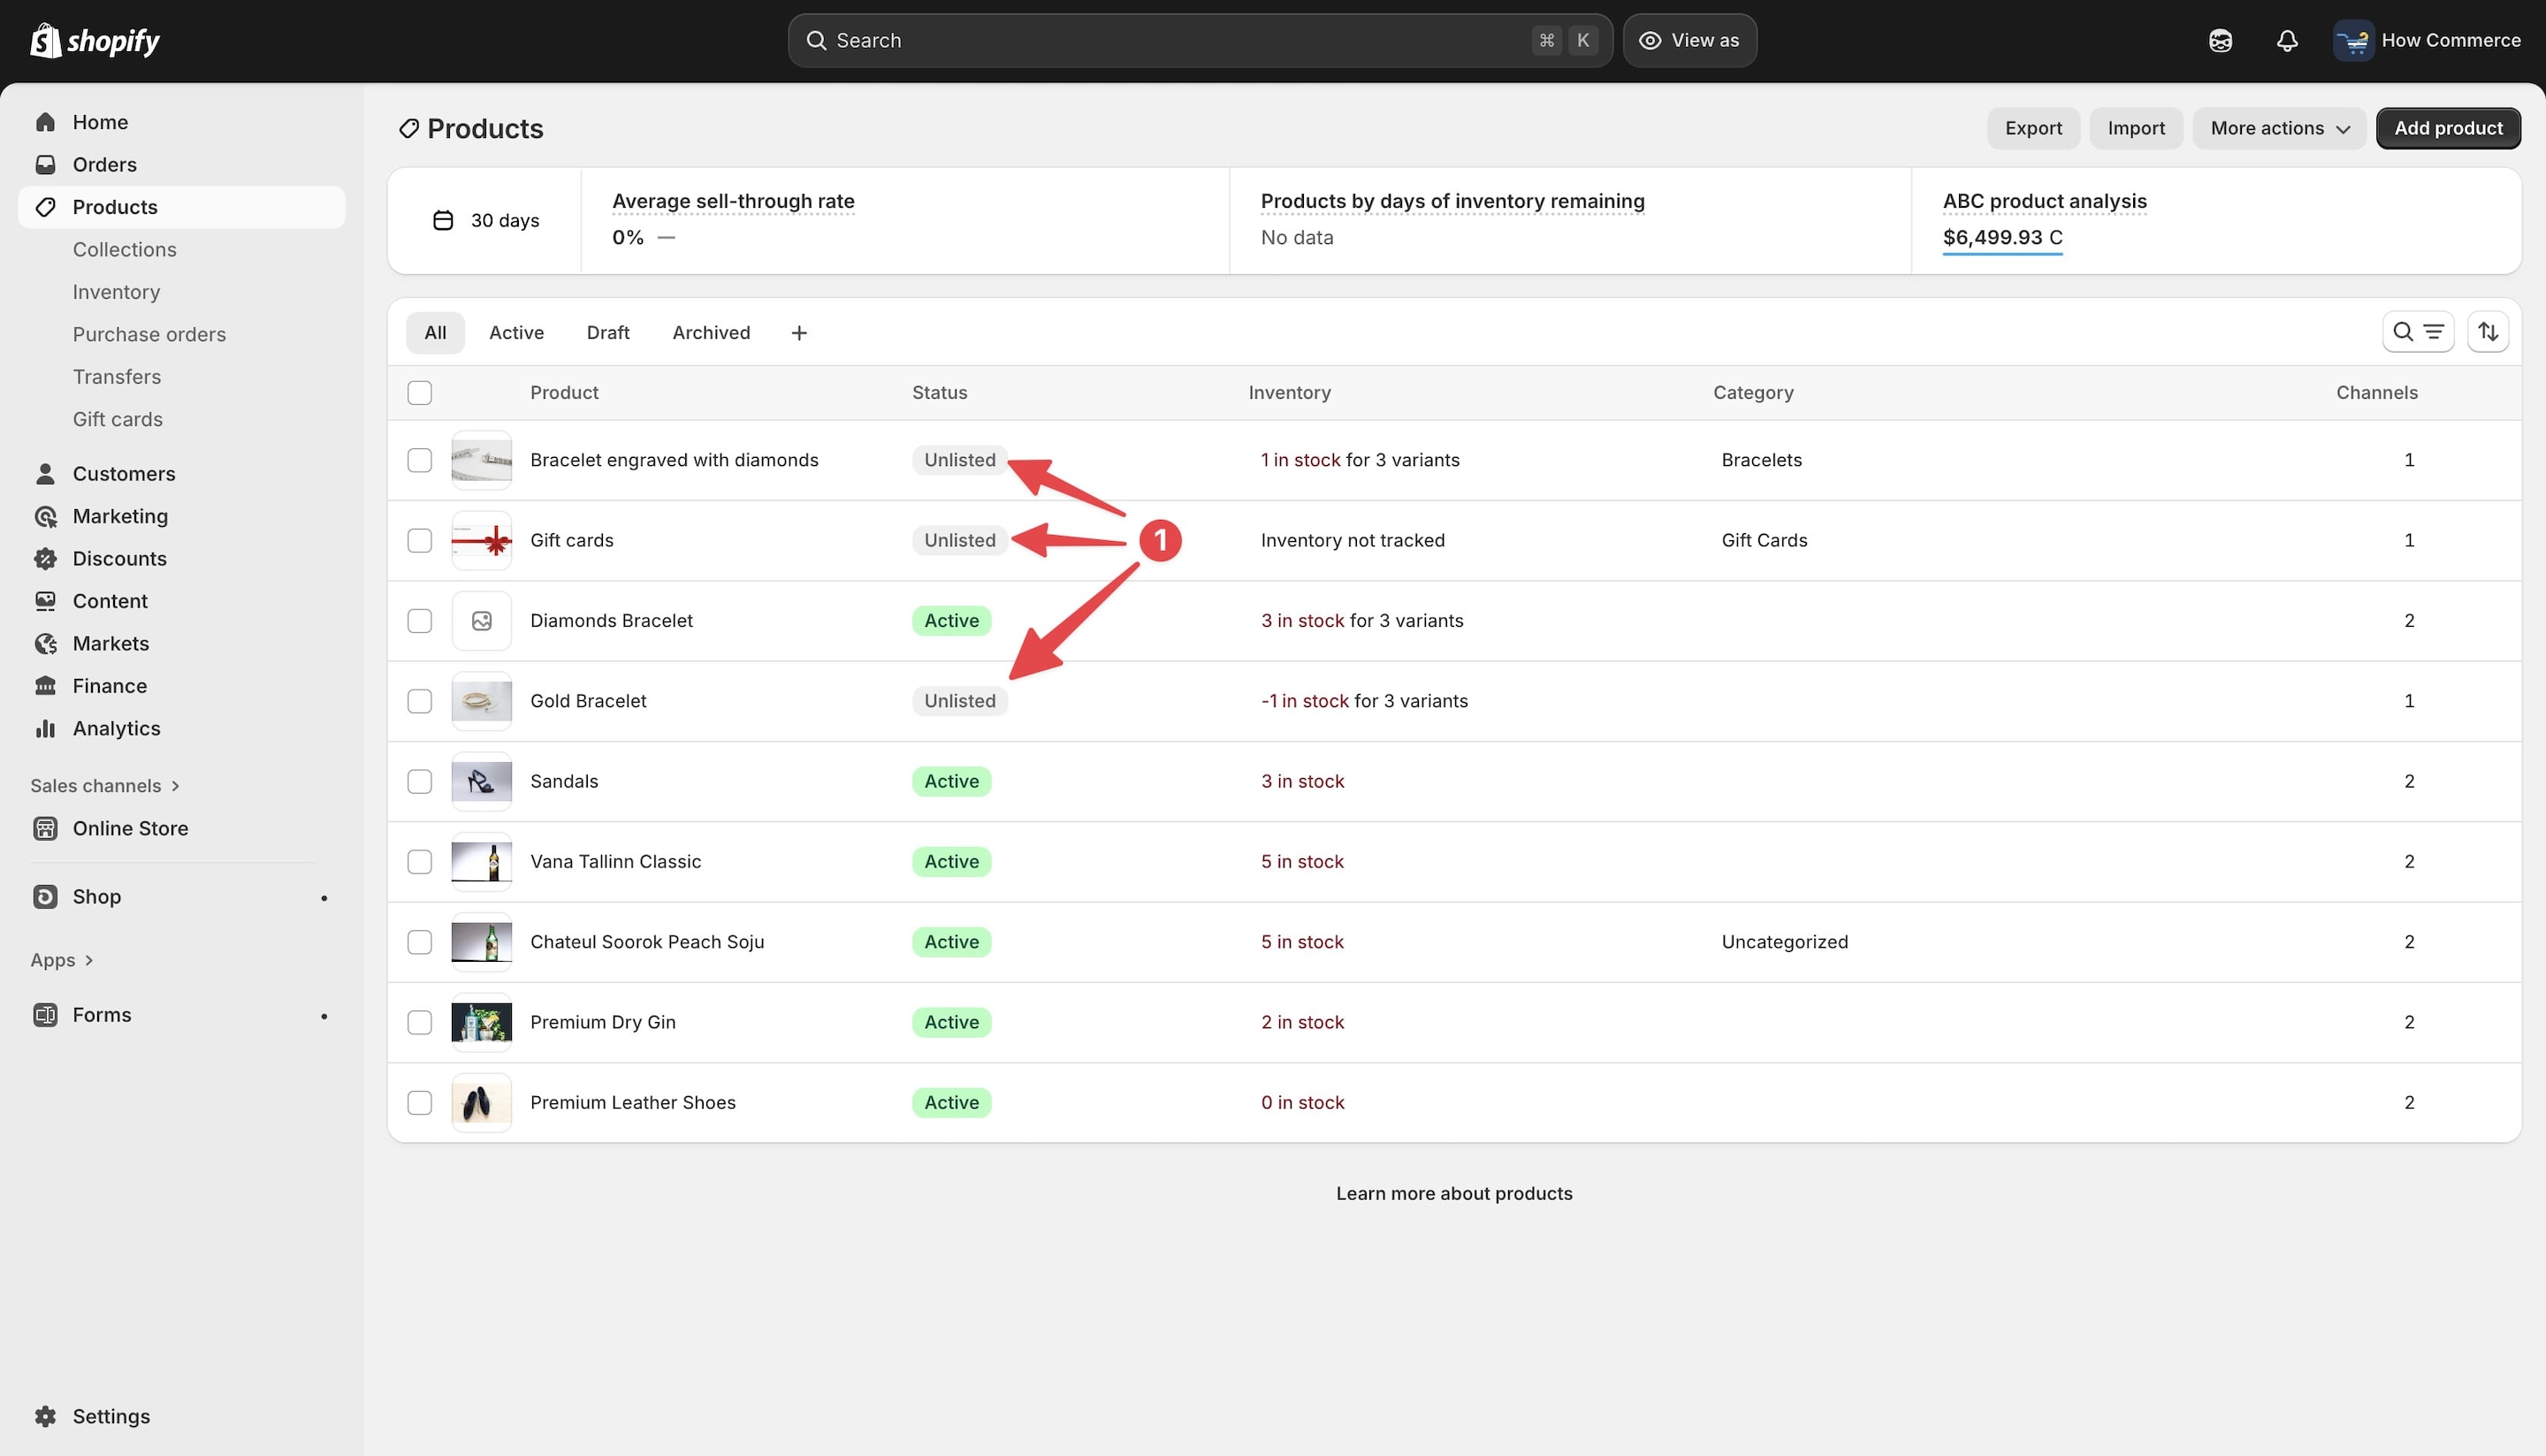Image resolution: width=2546 pixels, height=1456 pixels.
Task: Open Inventory in the sidebar
Action: point(116,292)
